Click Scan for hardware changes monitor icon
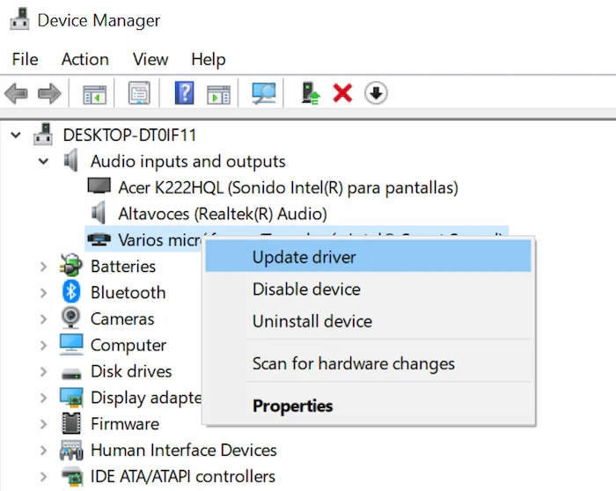The width and height of the screenshot is (616, 491). [264, 93]
